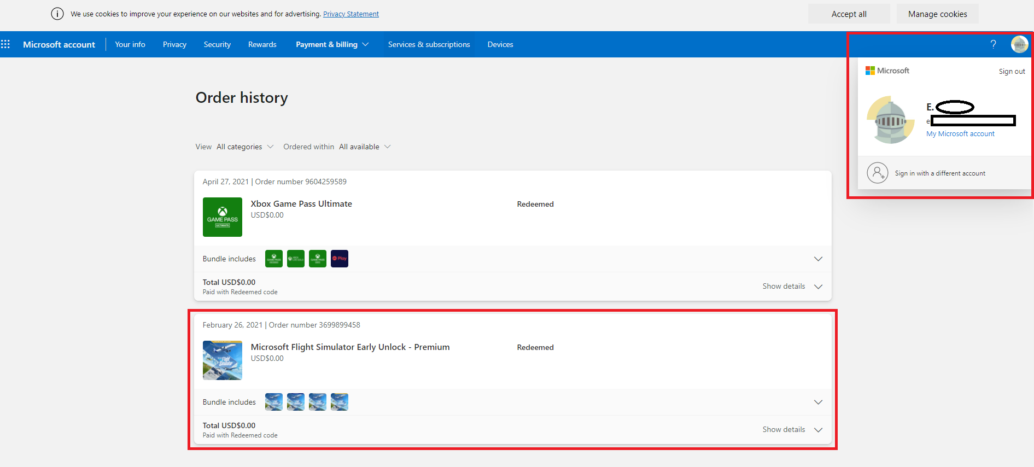Open the All available date range dropdown
The image size is (1034, 467).
[365, 147]
